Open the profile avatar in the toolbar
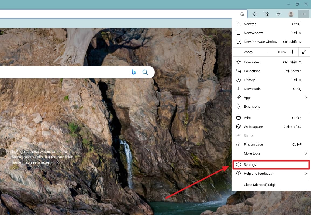 (x=291, y=14)
